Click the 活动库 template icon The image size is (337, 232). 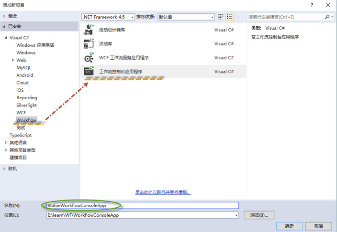[89, 43]
